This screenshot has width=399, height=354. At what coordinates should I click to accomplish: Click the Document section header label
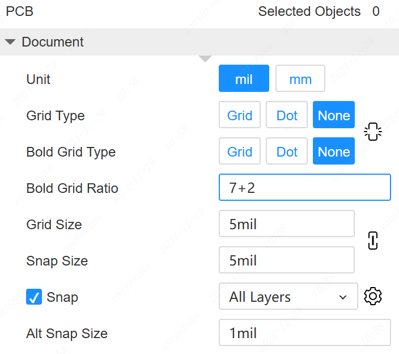pos(53,42)
